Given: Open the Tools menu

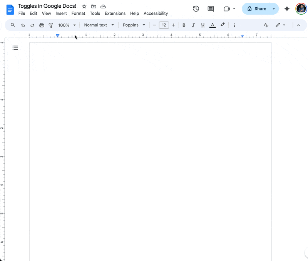Looking at the screenshot, I should 95,13.
